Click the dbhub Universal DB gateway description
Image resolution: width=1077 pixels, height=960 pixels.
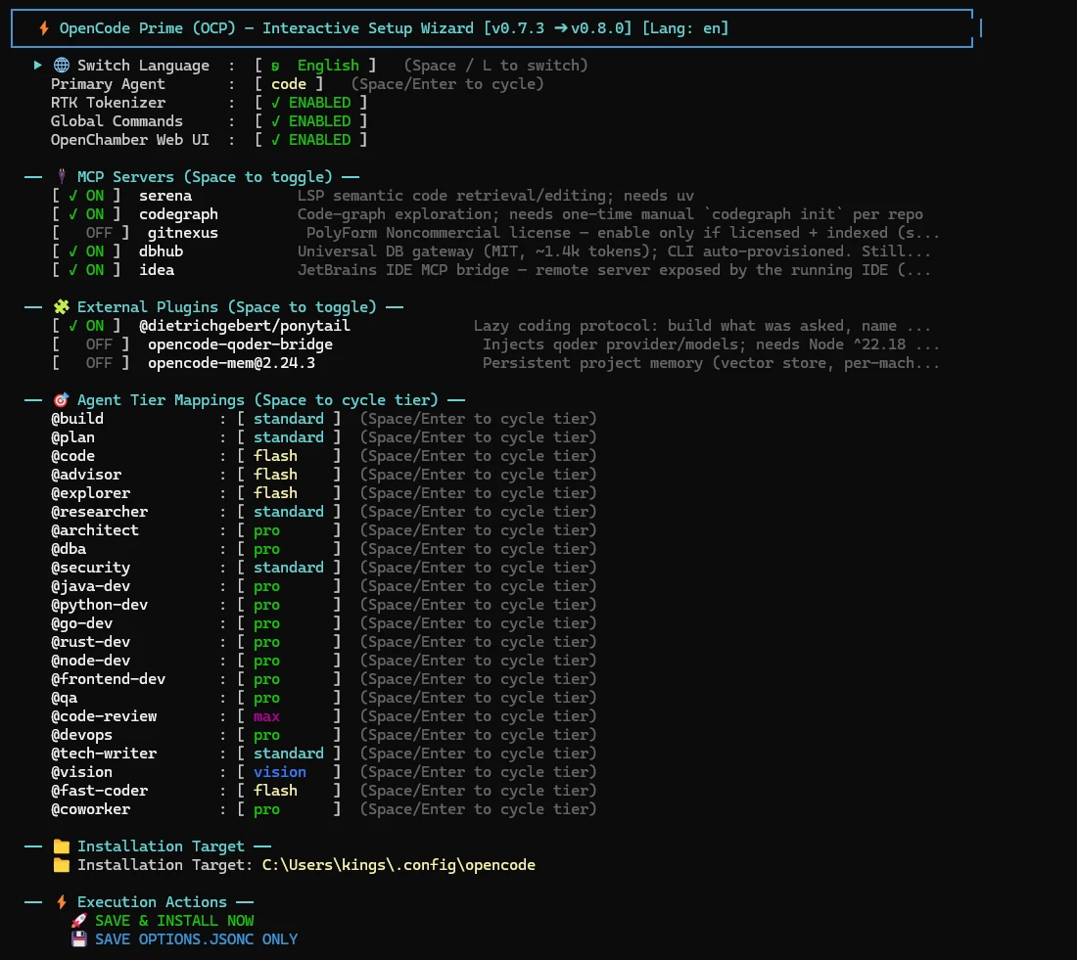tap(614, 251)
